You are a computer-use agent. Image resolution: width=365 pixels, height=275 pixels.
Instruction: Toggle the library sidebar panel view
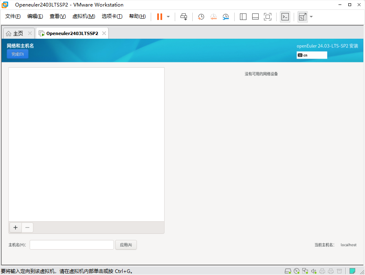coord(243,17)
